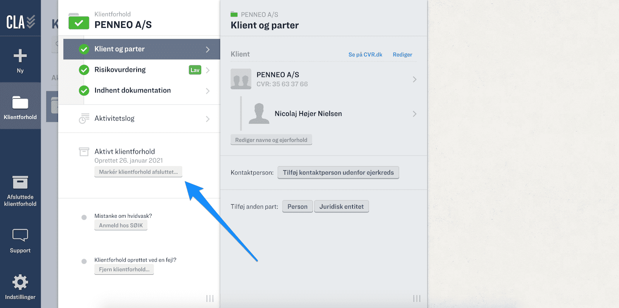Expand the Klient og parter chevron

(208, 50)
